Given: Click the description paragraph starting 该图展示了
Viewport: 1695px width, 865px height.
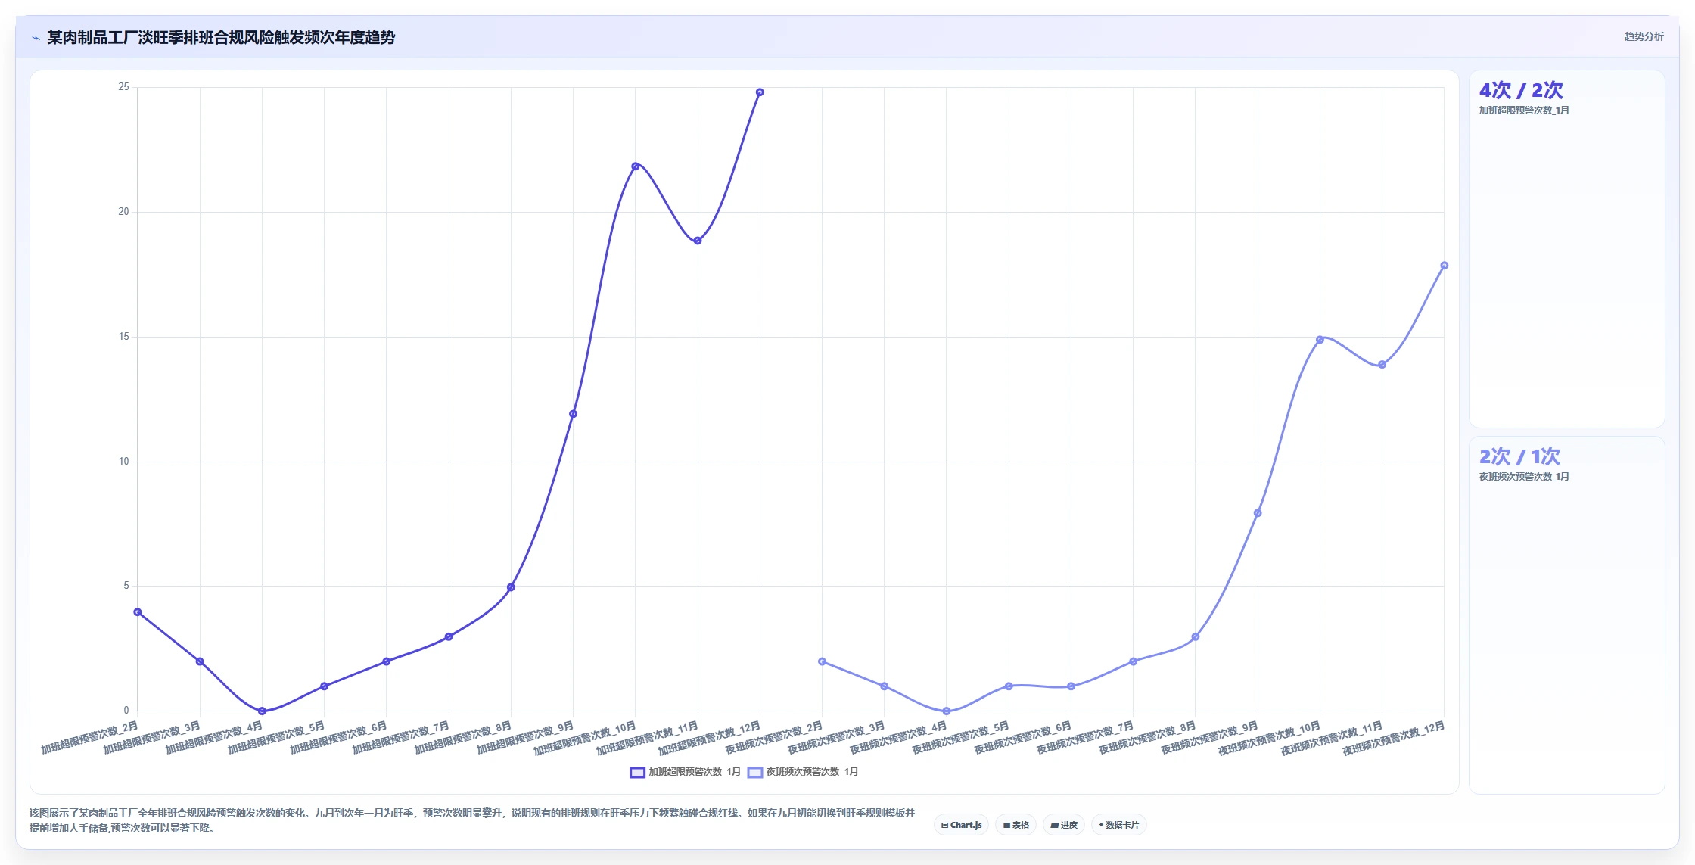Looking at the screenshot, I should (472, 820).
